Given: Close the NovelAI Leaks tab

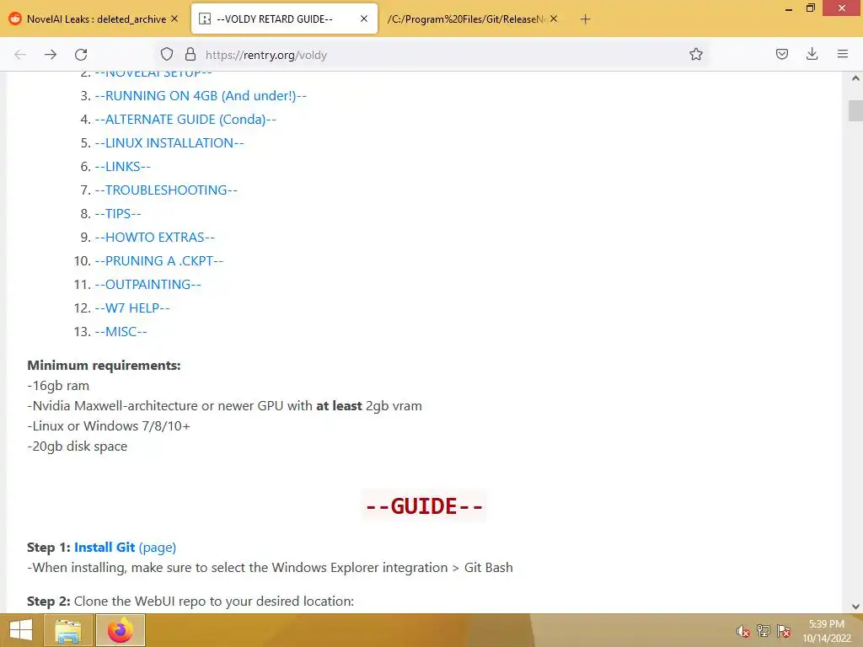Looking at the screenshot, I should 174,19.
